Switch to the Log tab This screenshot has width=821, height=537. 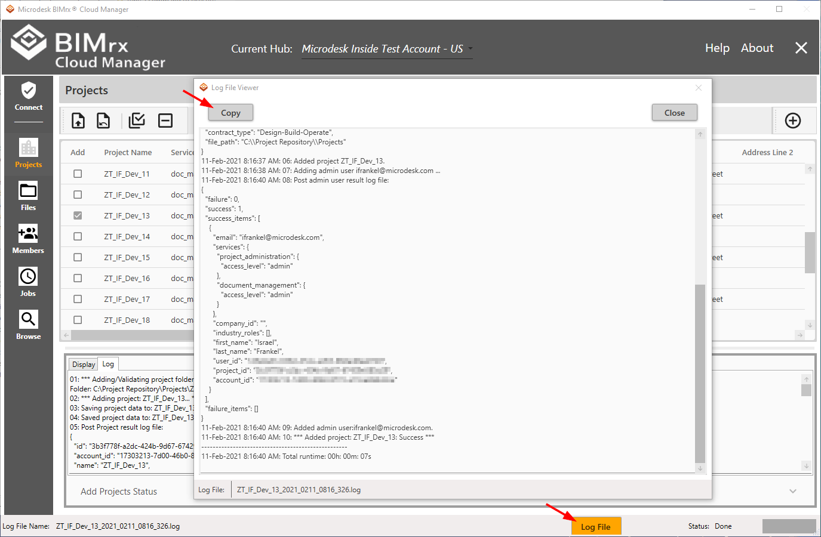[108, 364]
